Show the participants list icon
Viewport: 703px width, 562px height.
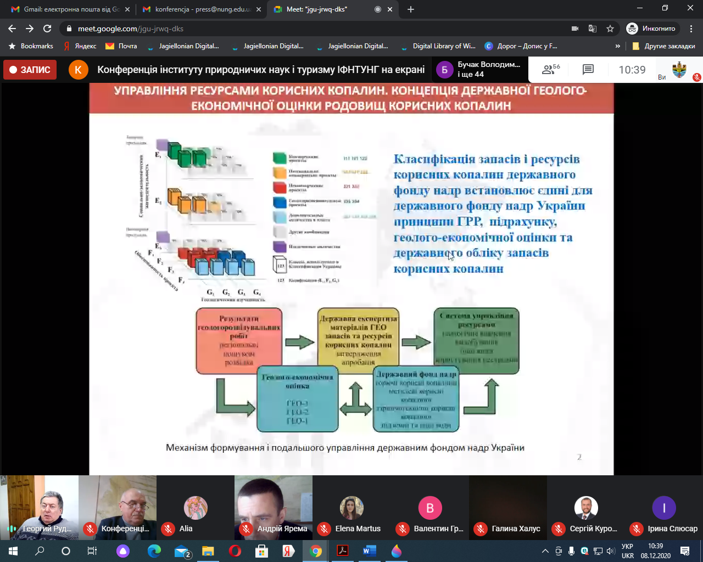(550, 70)
